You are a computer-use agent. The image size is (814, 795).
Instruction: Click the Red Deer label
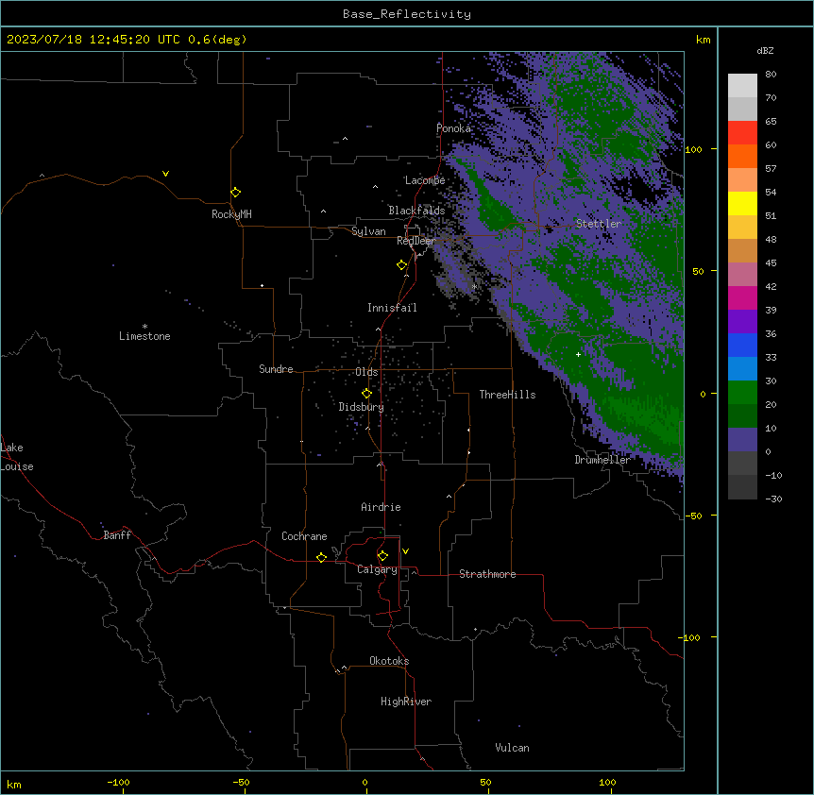point(415,241)
